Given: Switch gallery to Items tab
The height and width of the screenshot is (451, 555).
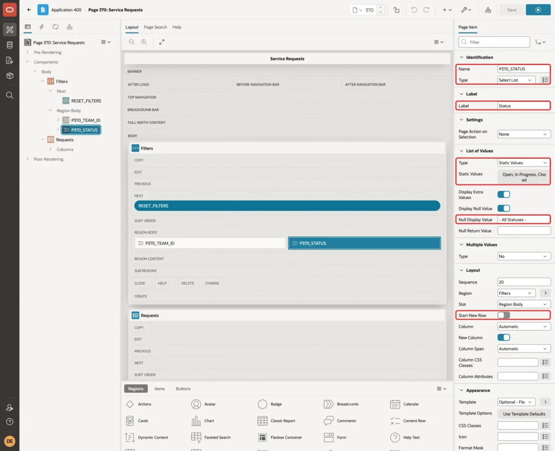Looking at the screenshot, I should point(160,389).
